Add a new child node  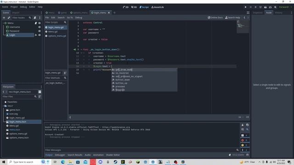[x=4, y=17]
